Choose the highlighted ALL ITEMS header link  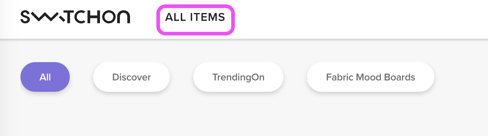(x=195, y=17)
